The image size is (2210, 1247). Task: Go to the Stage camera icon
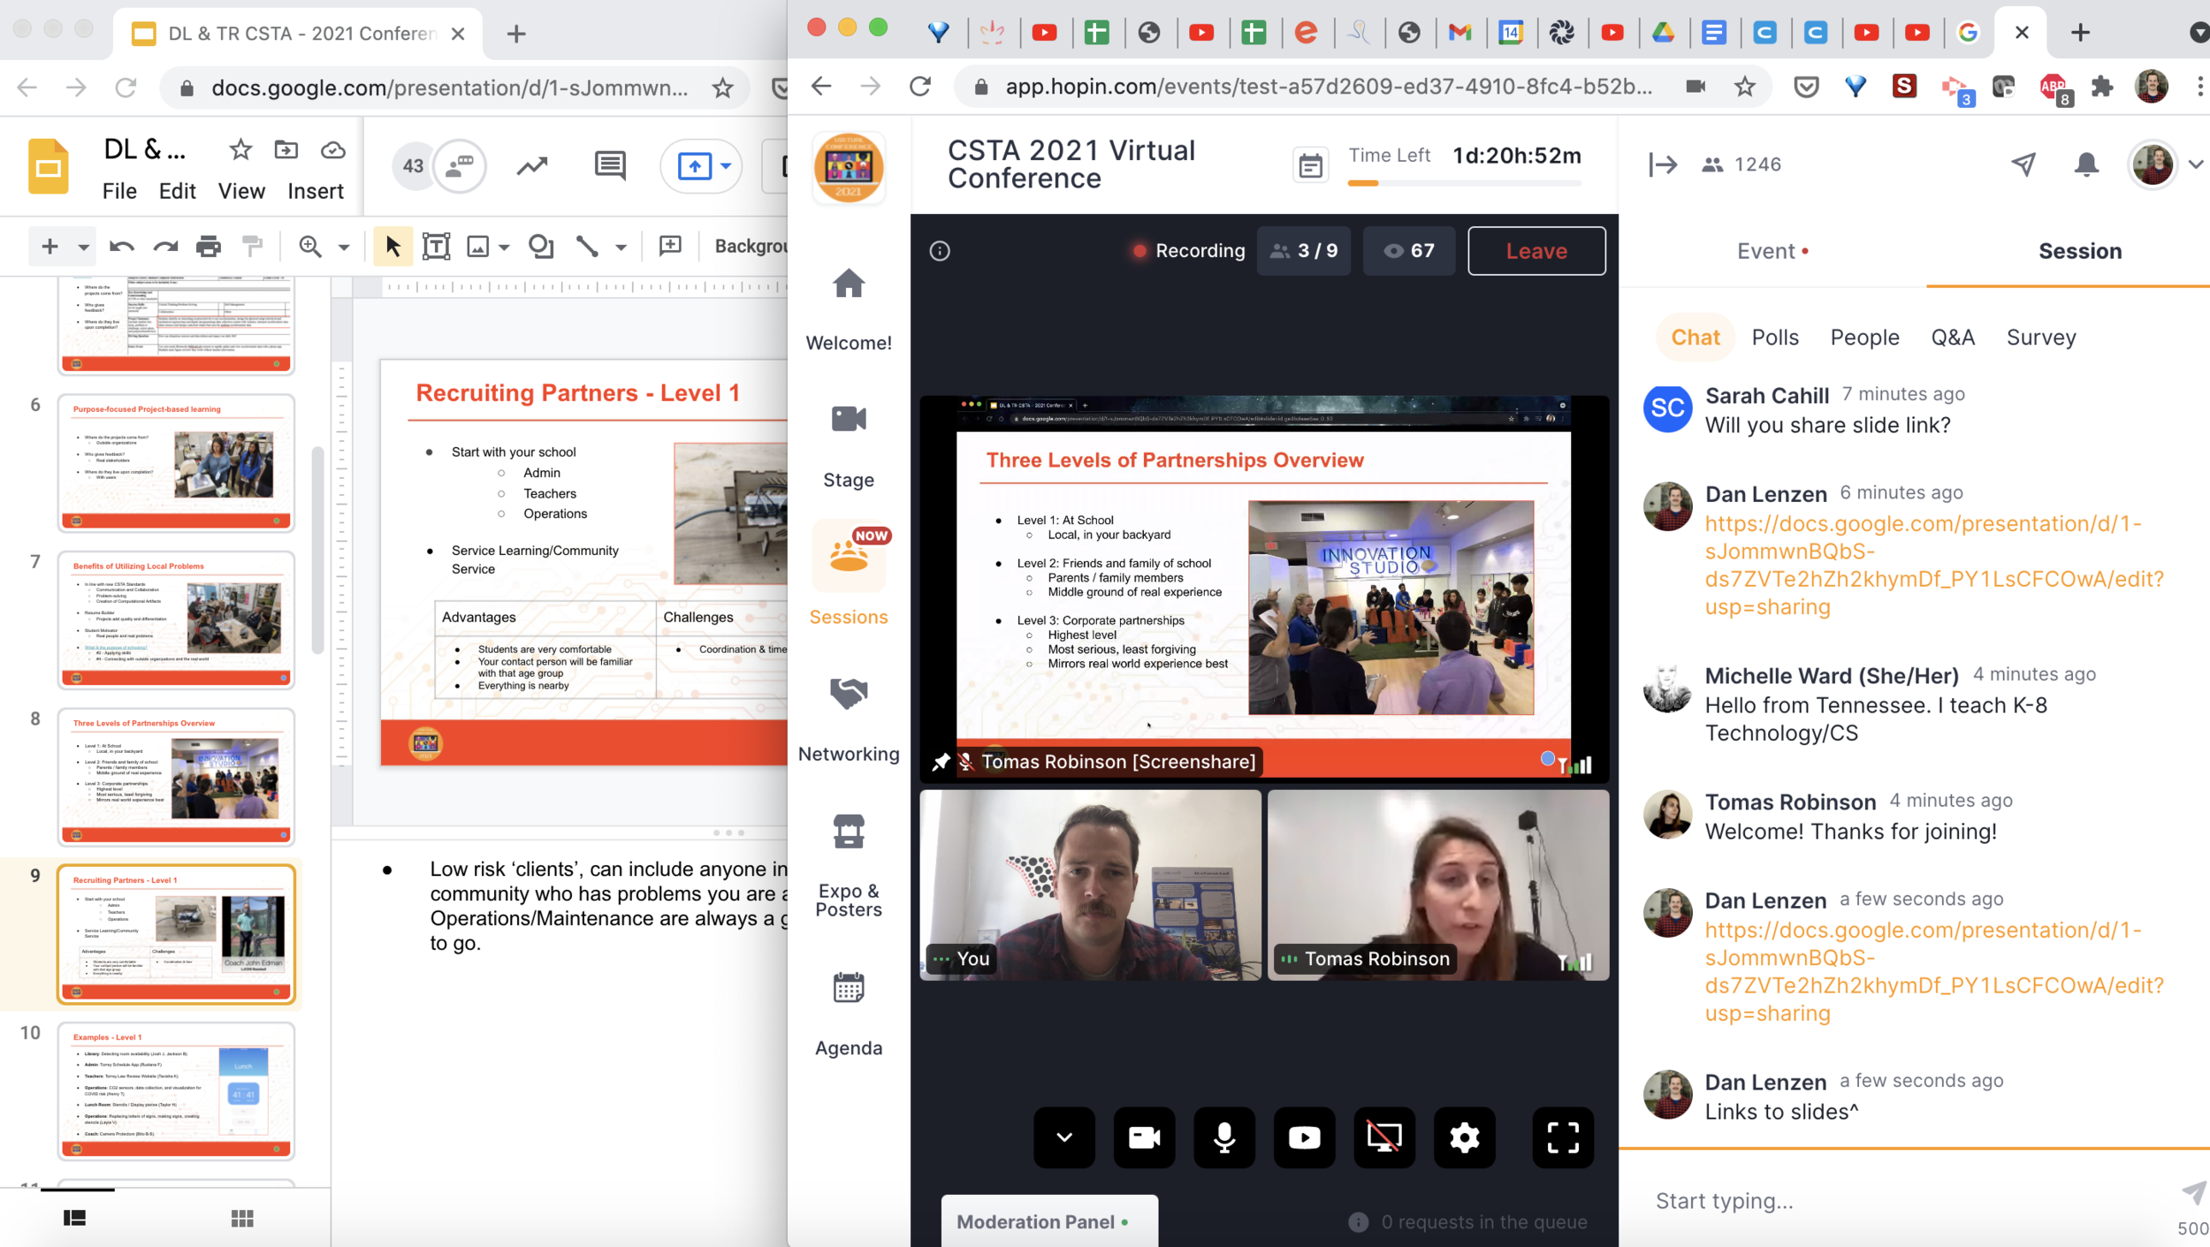[x=848, y=420]
